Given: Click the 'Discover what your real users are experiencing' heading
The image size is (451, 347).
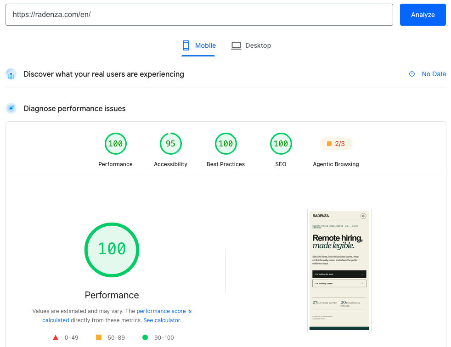Looking at the screenshot, I should click(104, 74).
